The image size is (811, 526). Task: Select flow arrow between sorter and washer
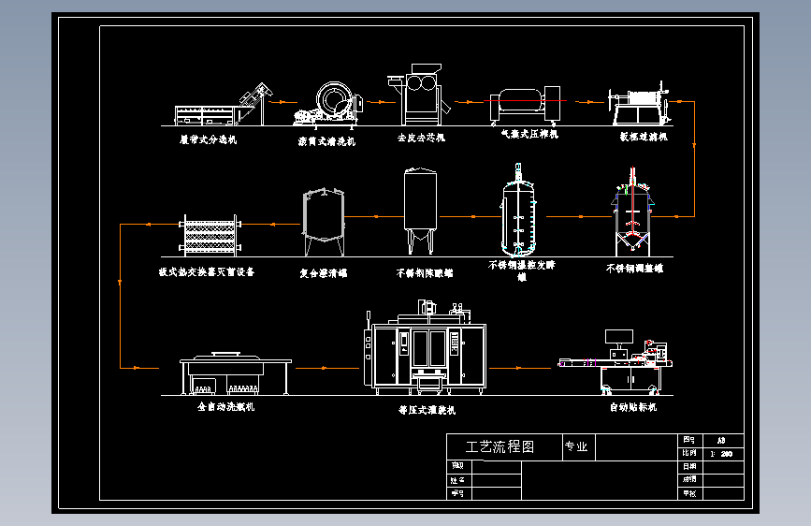[282, 102]
